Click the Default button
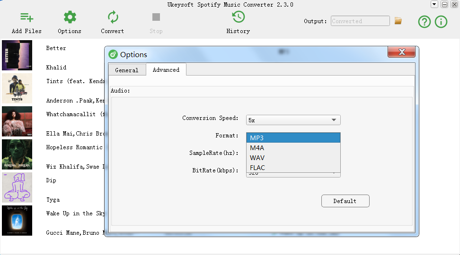460x255 pixels. point(345,201)
